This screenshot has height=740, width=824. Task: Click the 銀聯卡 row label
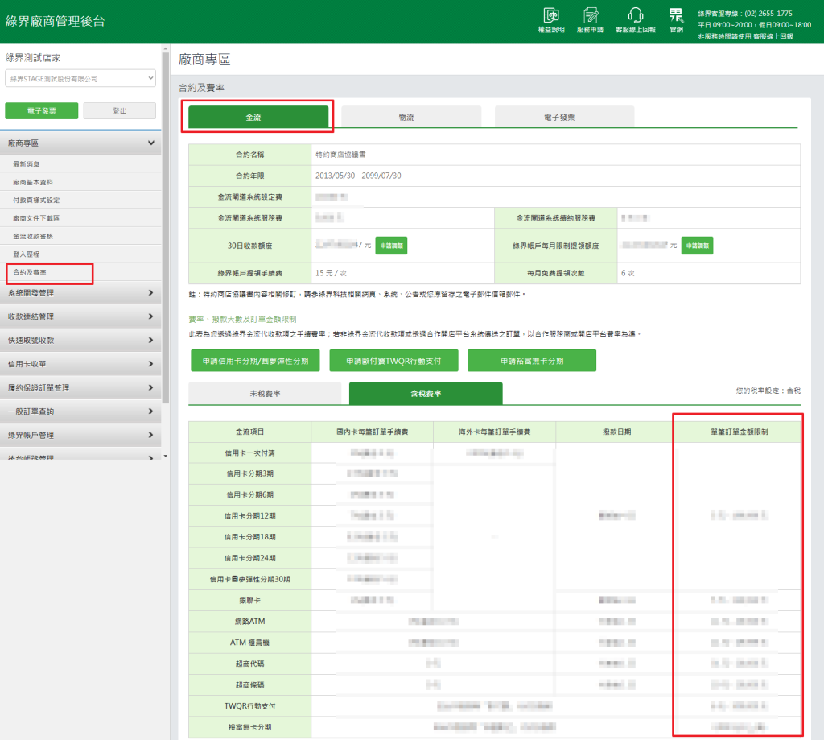click(249, 600)
